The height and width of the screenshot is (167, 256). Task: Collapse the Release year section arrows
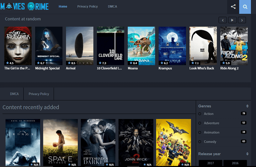247,154
